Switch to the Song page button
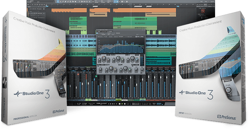The height and width of the screenshot is (129, 249). [206, 1]
